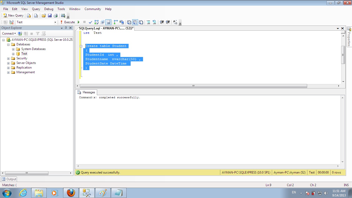The width and height of the screenshot is (352, 198).
Task: Toggle Include Actual Execution Plan
Action: click(x=116, y=22)
